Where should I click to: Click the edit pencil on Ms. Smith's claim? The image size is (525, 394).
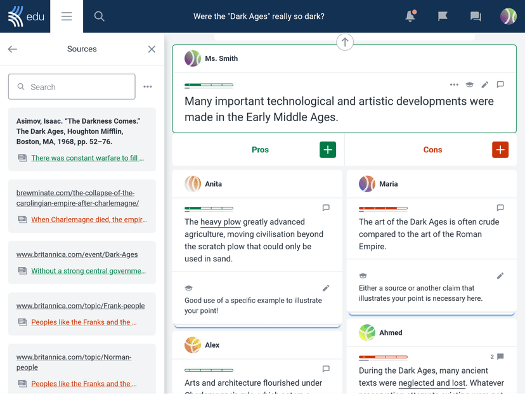pyautogui.click(x=485, y=84)
